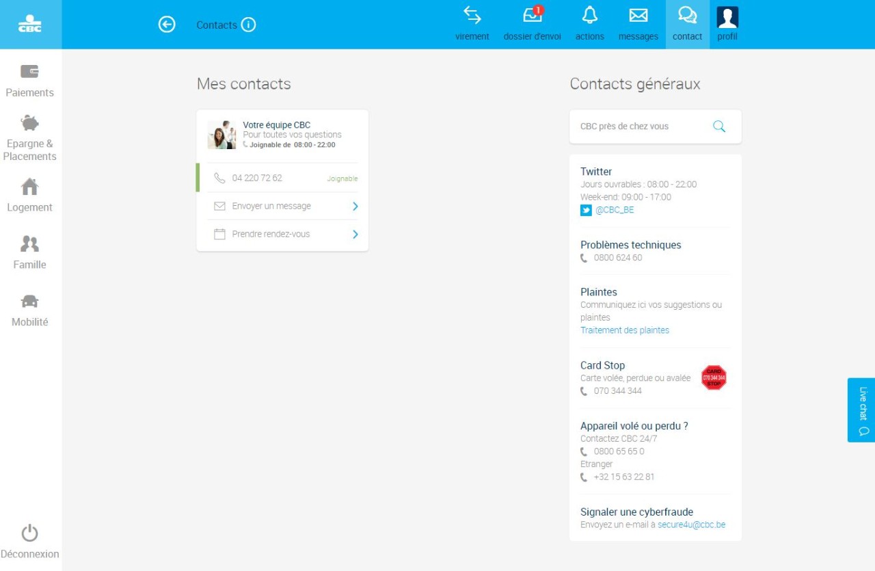
Task: Select Paiements label in sidebar
Action: (30, 92)
